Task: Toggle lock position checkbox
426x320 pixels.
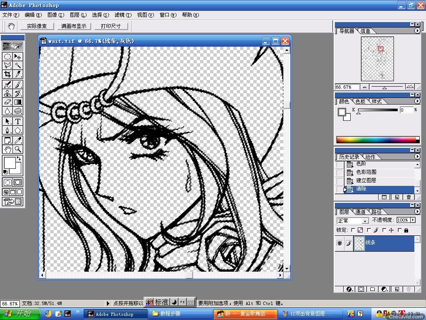Action: 384,230
